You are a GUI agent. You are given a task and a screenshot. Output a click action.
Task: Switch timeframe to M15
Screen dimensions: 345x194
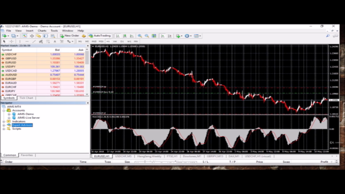tap(94, 41)
